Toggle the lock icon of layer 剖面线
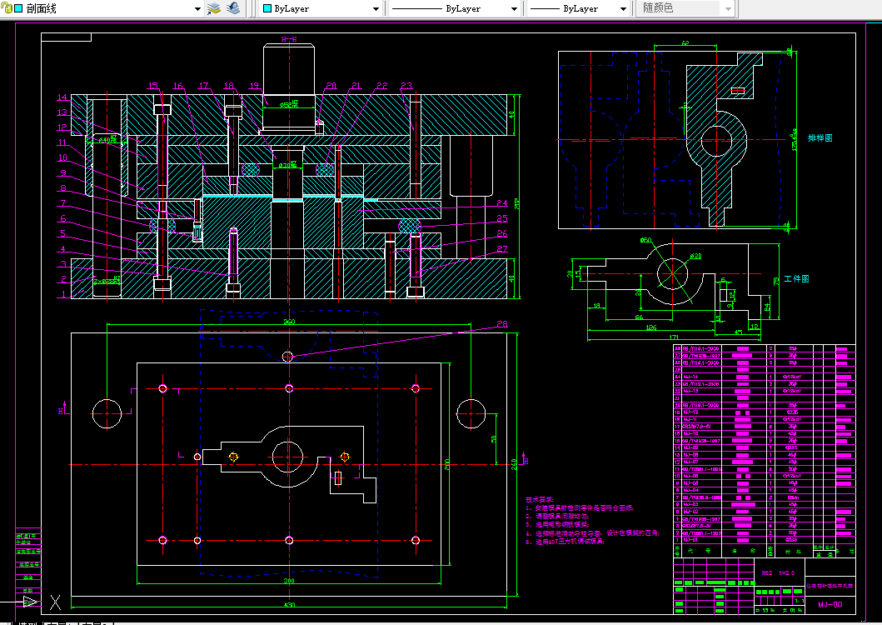Screen dimensions: 882x625 (7, 8)
